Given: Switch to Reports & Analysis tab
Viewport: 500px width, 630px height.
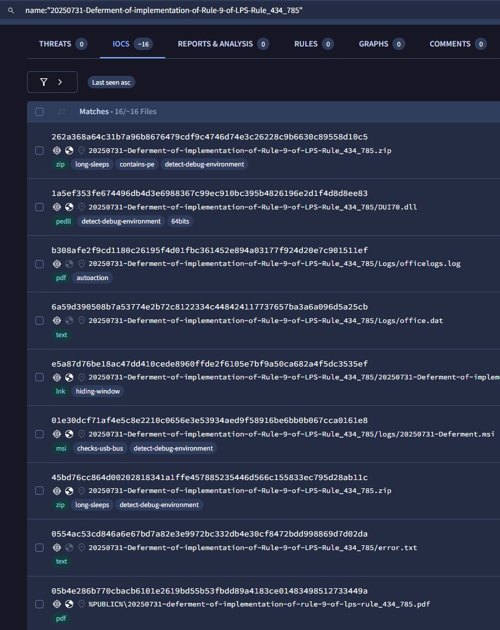Looking at the screenshot, I should coord(224,44).
